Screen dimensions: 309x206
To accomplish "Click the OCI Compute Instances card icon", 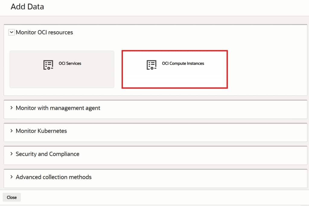I will click(151, 65).
